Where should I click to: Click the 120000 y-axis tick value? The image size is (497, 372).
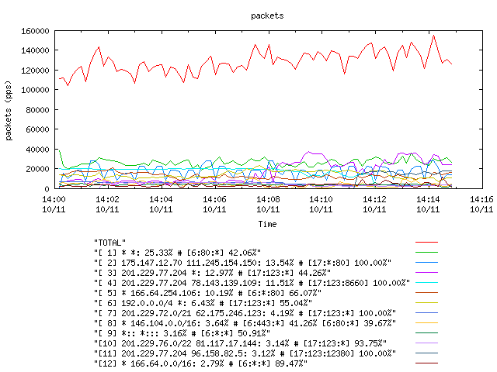(x=35, y=71)
